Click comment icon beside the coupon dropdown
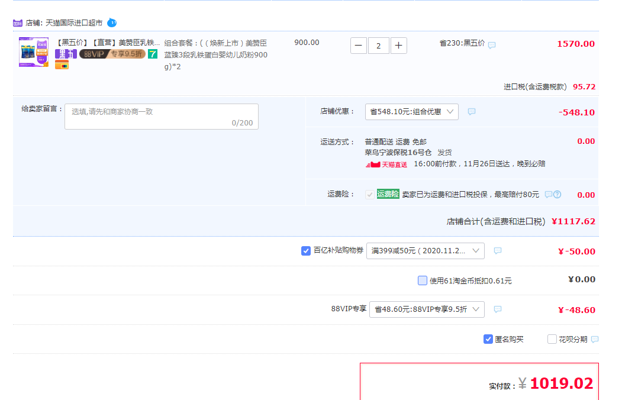 498,250
